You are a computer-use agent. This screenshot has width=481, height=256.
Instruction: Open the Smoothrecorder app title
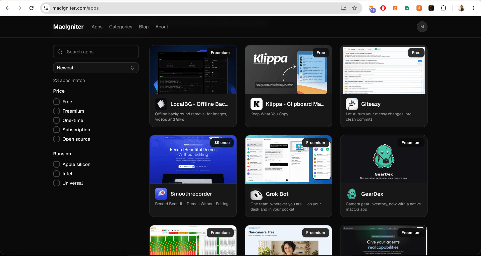click(191, 194)
